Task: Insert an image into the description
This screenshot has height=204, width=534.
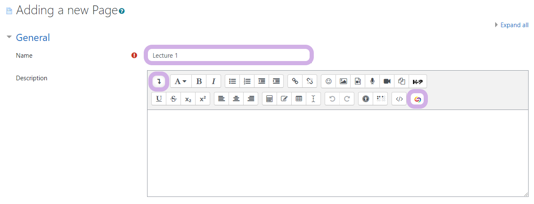Action: click(x=343, y=81)
